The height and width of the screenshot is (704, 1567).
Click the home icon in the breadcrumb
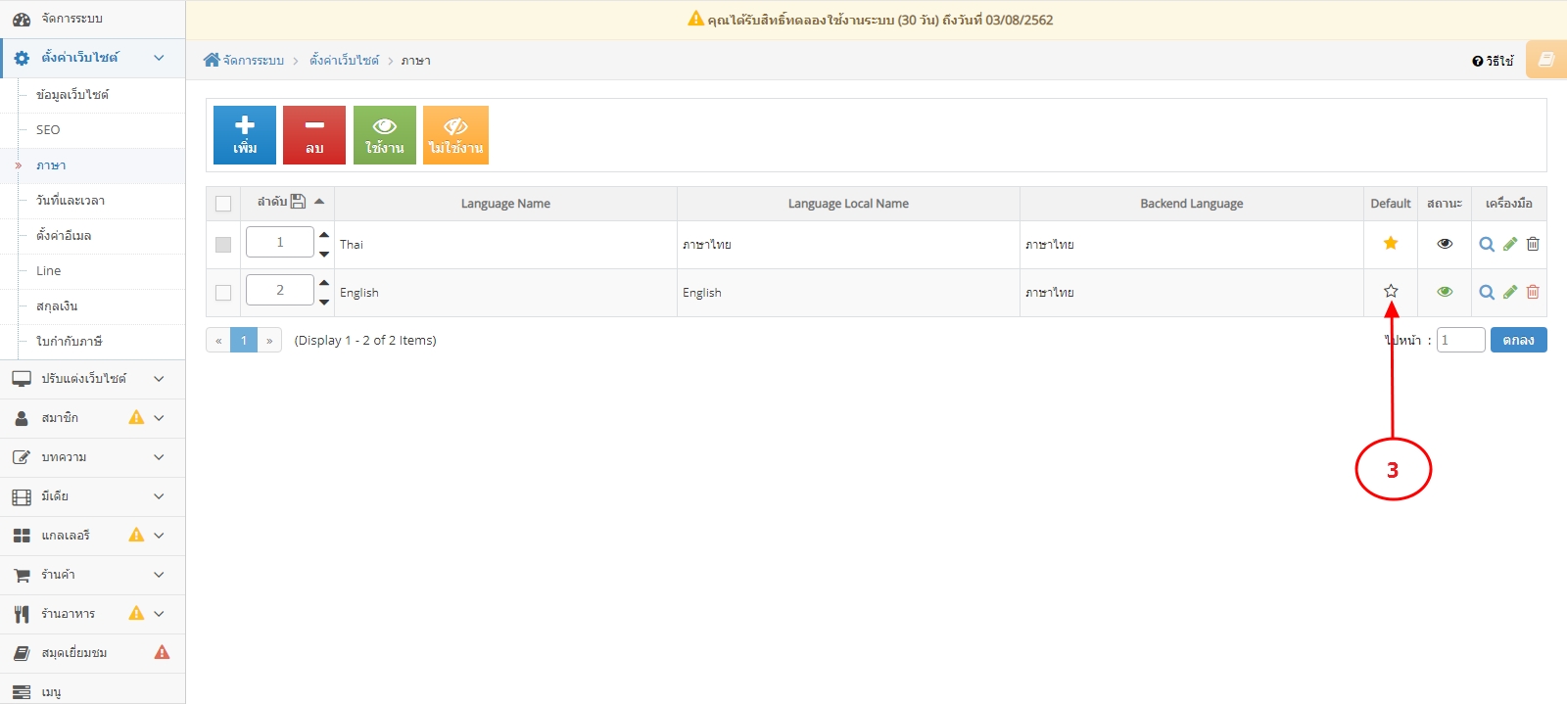click(x=212, y=60)
